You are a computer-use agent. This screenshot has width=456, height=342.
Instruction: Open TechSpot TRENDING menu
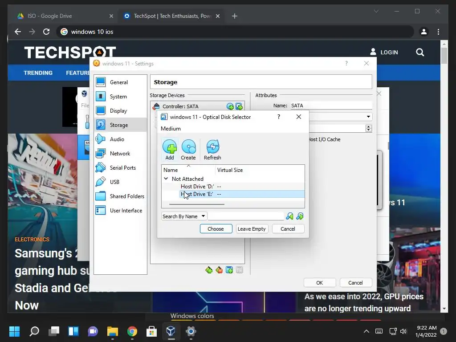(38, 73)
